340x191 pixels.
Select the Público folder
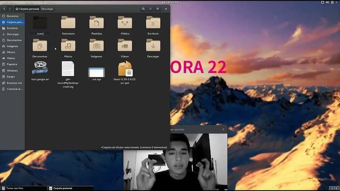125,22
